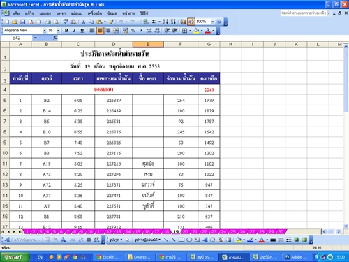The image size is (349, 262).
Task: Click the Increase Decimal icon
Action: pos(149,31)
